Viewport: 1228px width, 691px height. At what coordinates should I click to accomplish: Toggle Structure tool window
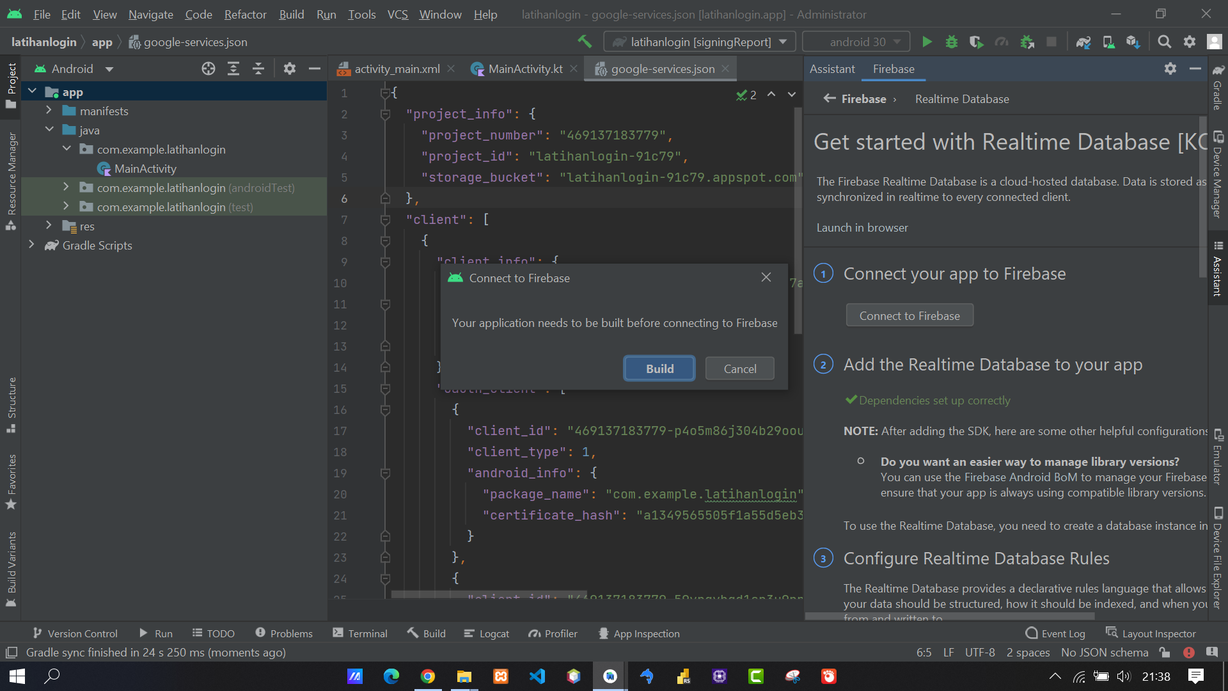(x=11, y=406)
